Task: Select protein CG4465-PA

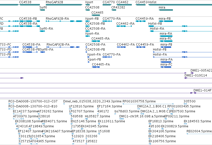Action: 101,65
